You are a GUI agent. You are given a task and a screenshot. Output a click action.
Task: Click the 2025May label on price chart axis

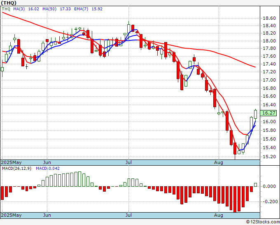[11, 162]
